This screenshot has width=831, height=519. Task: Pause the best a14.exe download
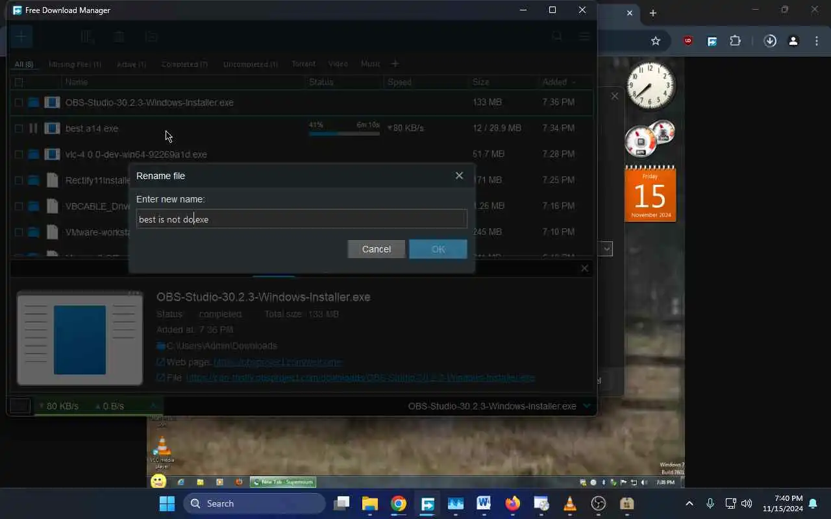click(x=33, y=128)
